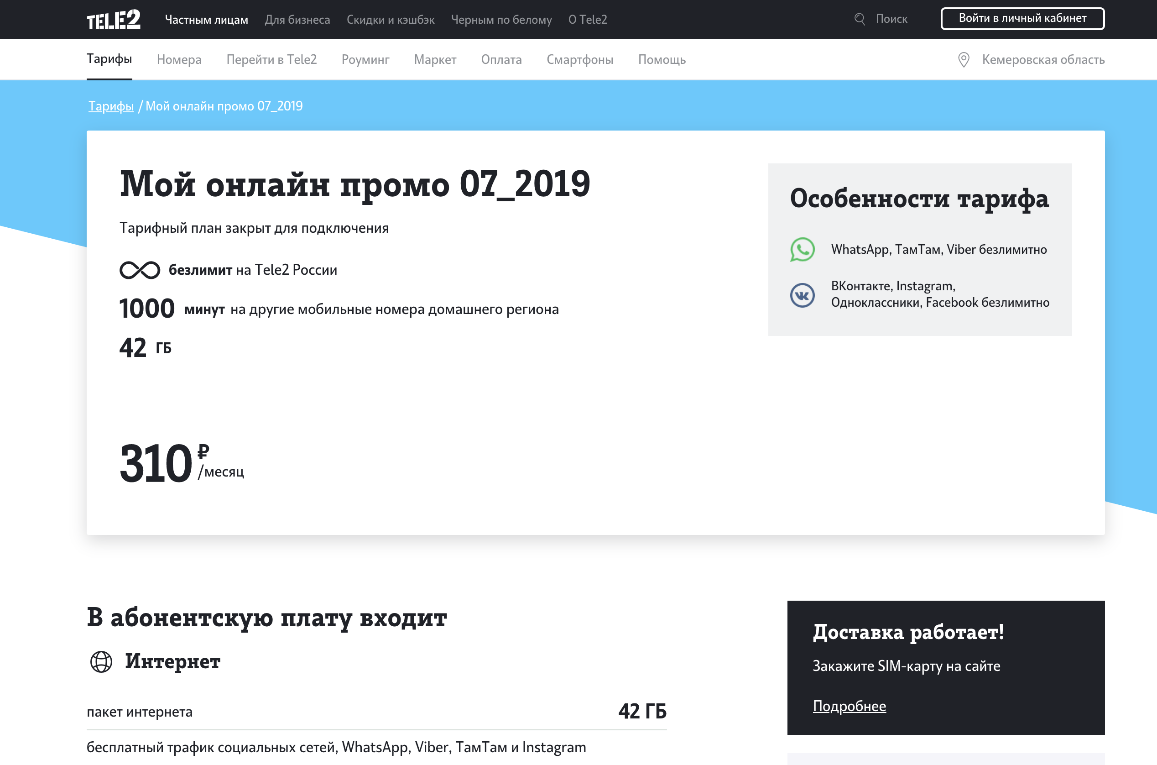Open the Для бизнеса section
The height and width of the screenshot is (765, 1157).
point(297,20)
